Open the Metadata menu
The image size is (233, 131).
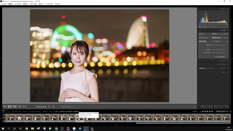(33, 4)
